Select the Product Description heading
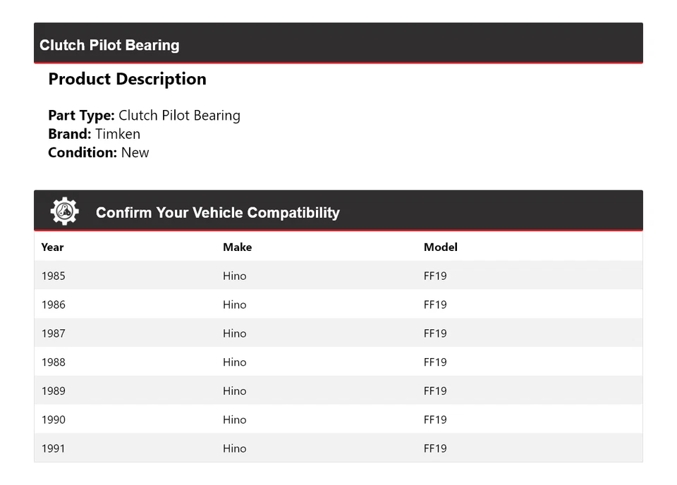 pos(127,79)
